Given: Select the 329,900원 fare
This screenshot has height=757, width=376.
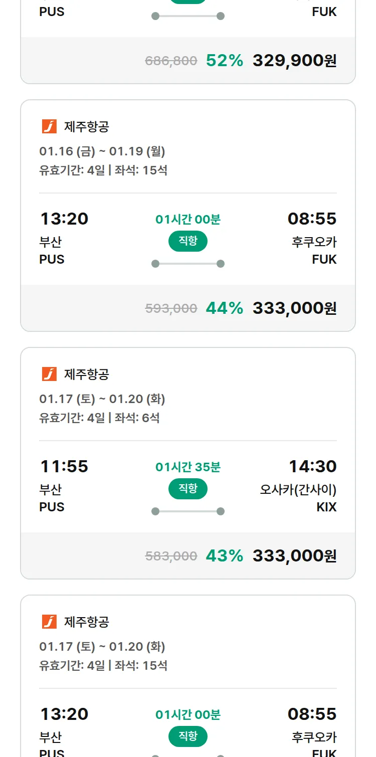Looking at the screenshot, I should click(294, 61).
